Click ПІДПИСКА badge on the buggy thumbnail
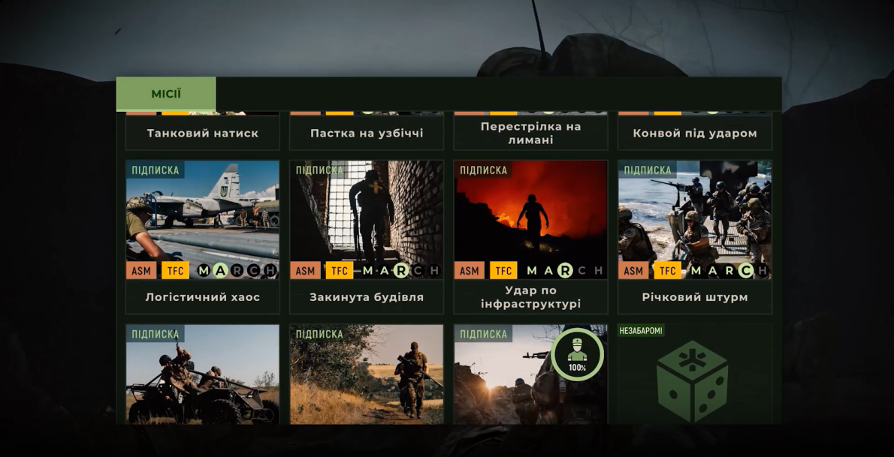This screenshot has width=894, height=457. tap(155, 334)
